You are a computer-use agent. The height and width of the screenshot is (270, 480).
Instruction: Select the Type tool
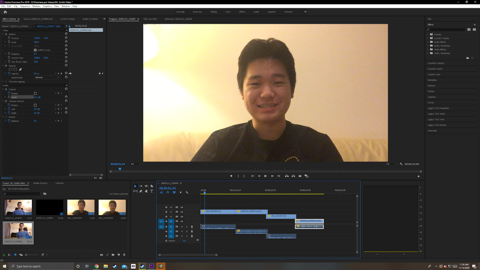coord(151,191)
